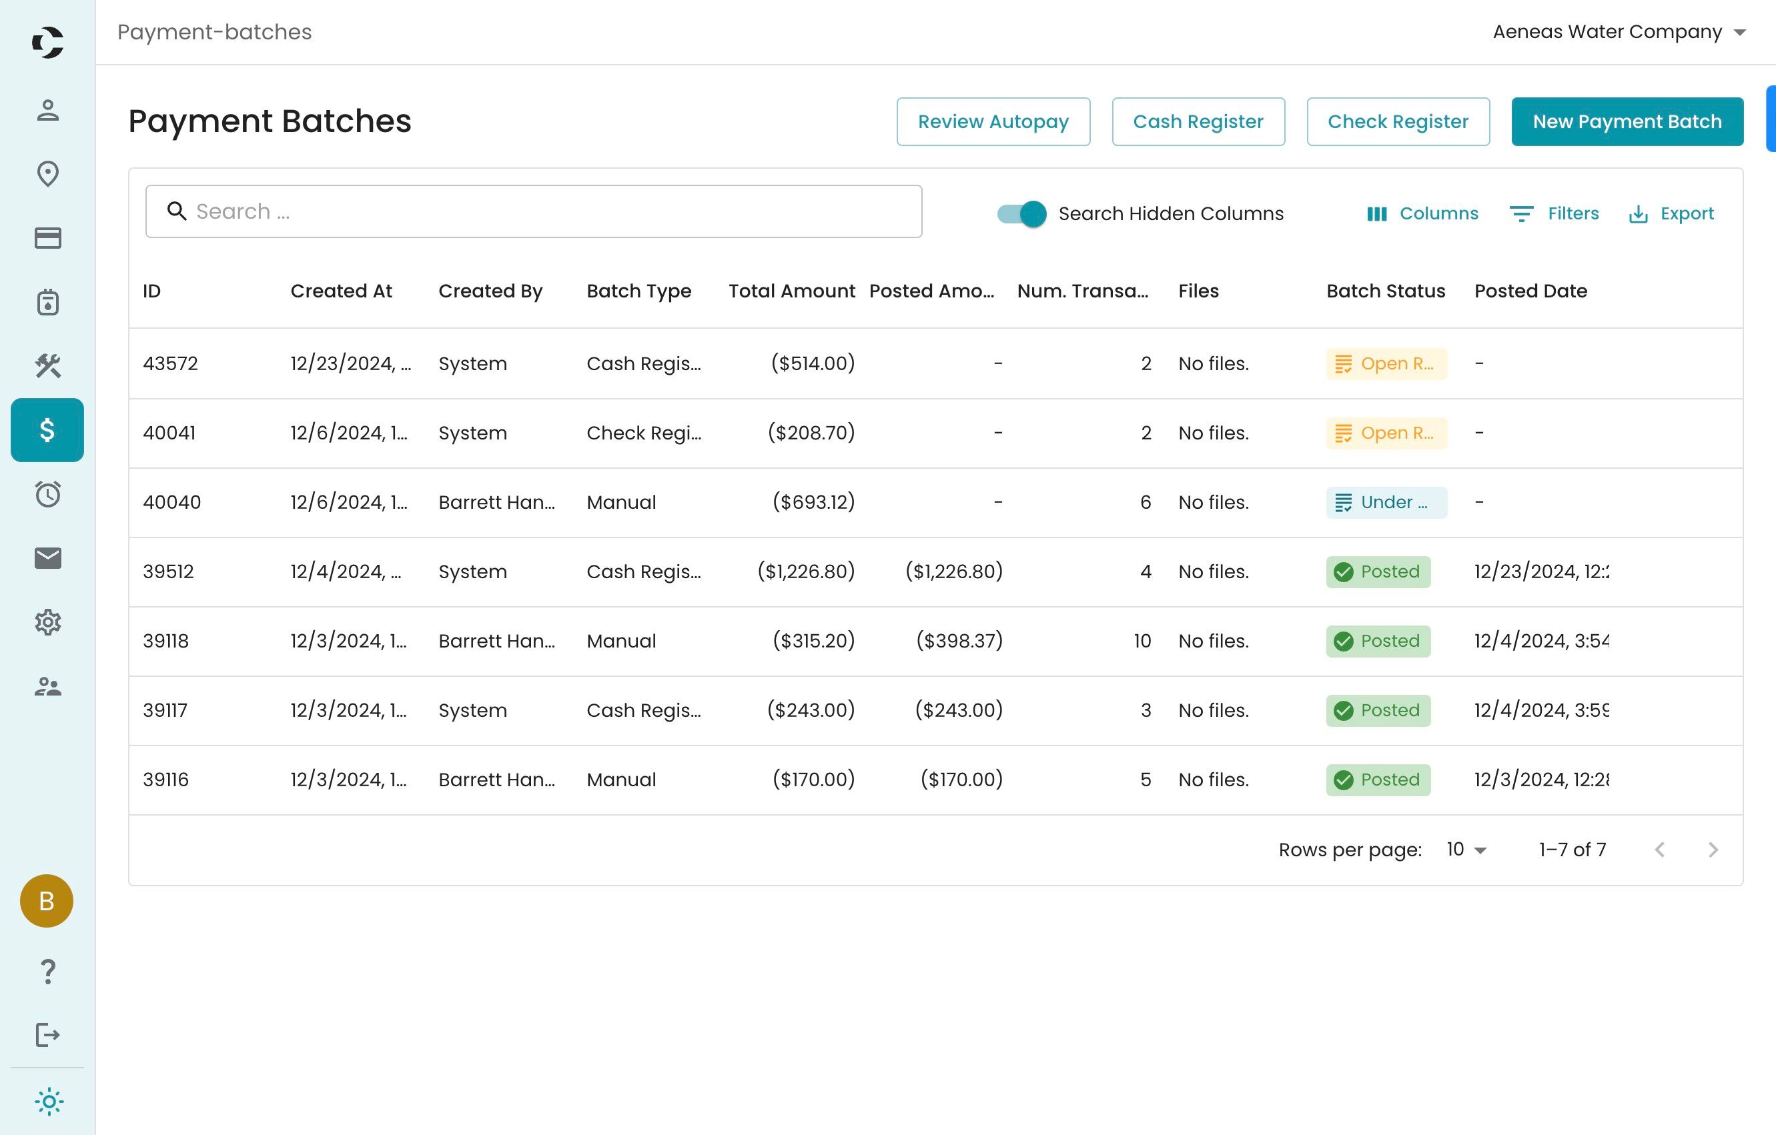Disable Search Hidden Columns switch
This screenshot has height=1135, width=1776.
coord(1021,214)
